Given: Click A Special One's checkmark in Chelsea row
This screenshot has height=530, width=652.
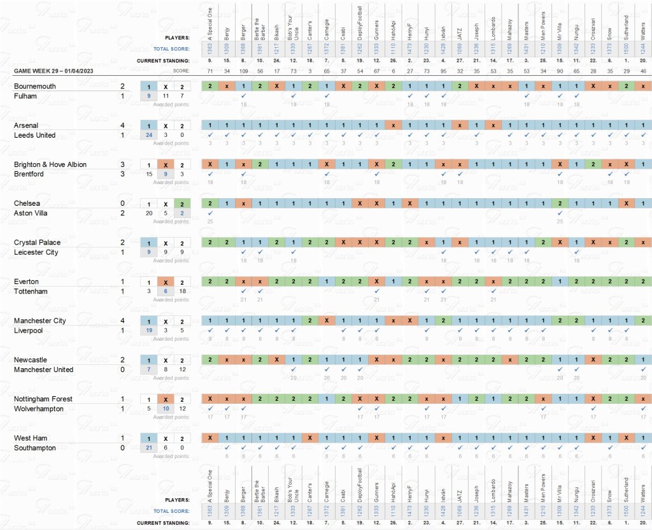Looking at the screenshot, I should (209, 213).
